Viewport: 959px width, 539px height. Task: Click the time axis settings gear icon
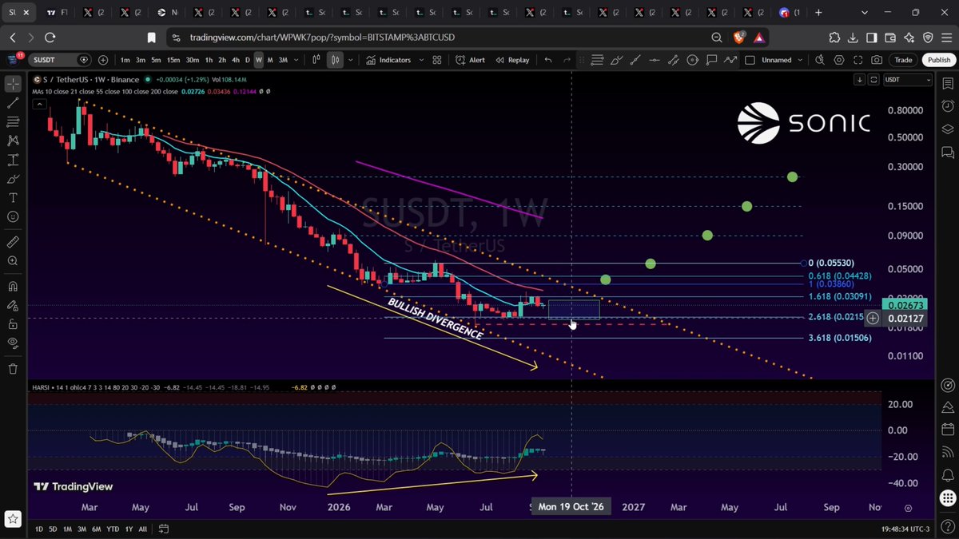click(908, 507)
